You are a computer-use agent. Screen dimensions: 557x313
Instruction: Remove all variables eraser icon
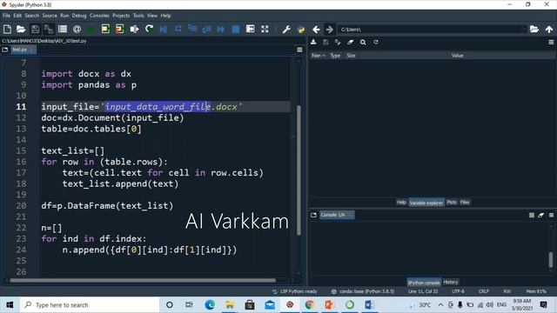(x=350, y=43)
